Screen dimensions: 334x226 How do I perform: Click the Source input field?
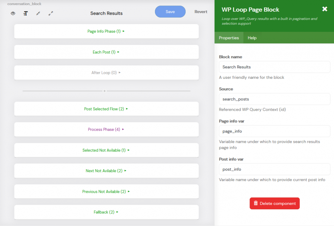[275, 99]
